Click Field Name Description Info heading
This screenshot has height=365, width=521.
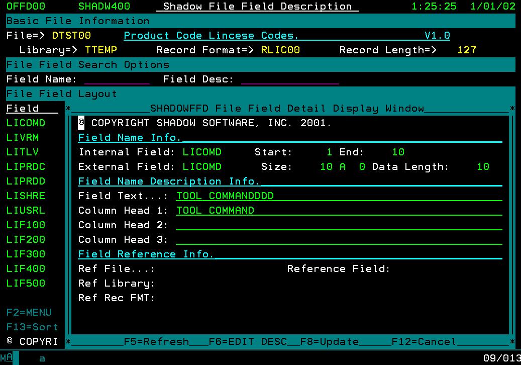pos(169,181)
